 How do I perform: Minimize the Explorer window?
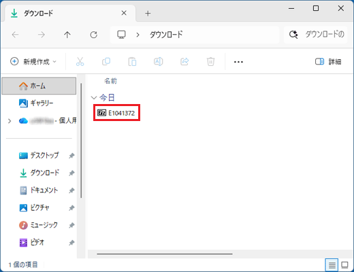tap(291, 8)
